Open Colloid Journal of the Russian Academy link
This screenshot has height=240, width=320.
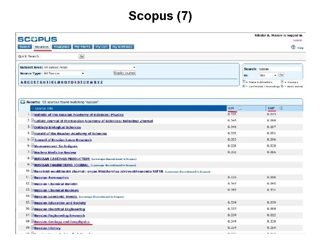93,121
